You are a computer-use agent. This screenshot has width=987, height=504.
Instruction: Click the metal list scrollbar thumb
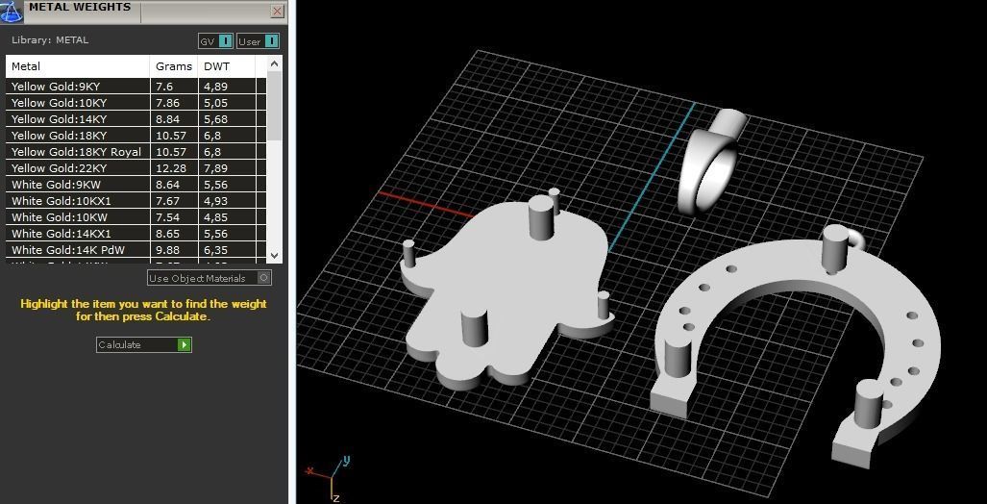pyautogui.click(x=275, y=105)
